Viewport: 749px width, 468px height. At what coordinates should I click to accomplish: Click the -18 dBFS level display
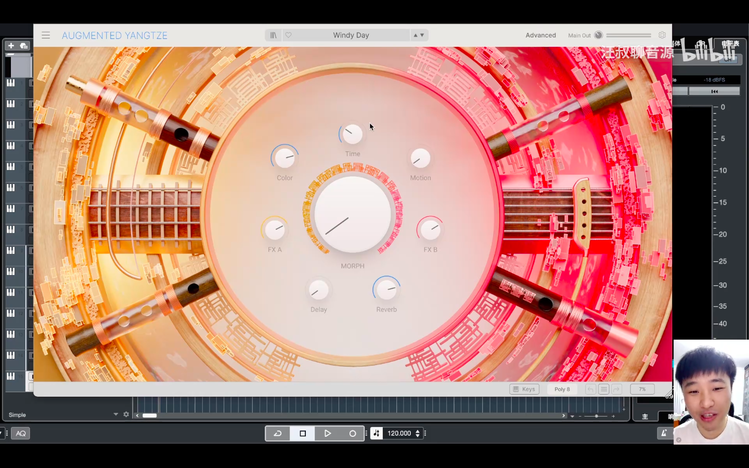pos(714,80)
